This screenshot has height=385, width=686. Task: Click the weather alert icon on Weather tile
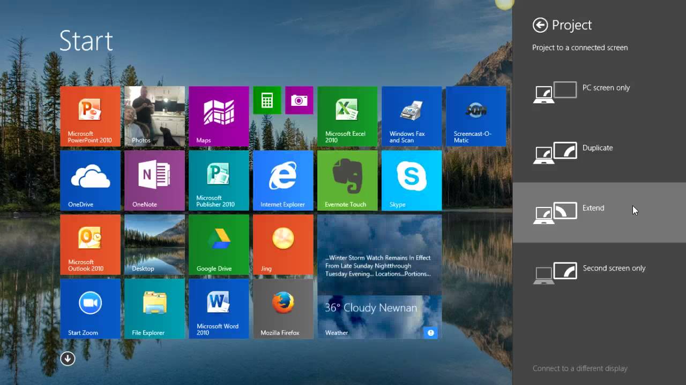pyautogui.click(x=430, y=333)
